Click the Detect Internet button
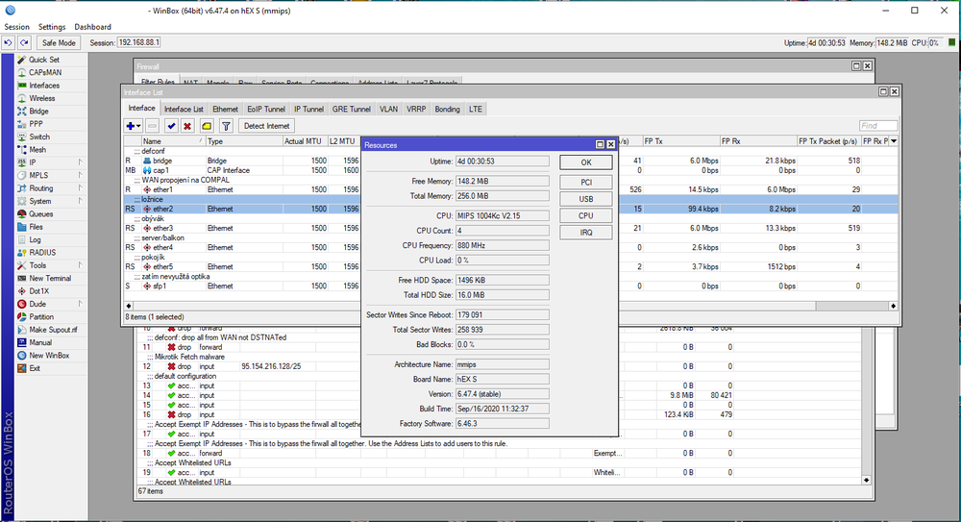This screenshot has width=961, height=522. pos(267,126)
